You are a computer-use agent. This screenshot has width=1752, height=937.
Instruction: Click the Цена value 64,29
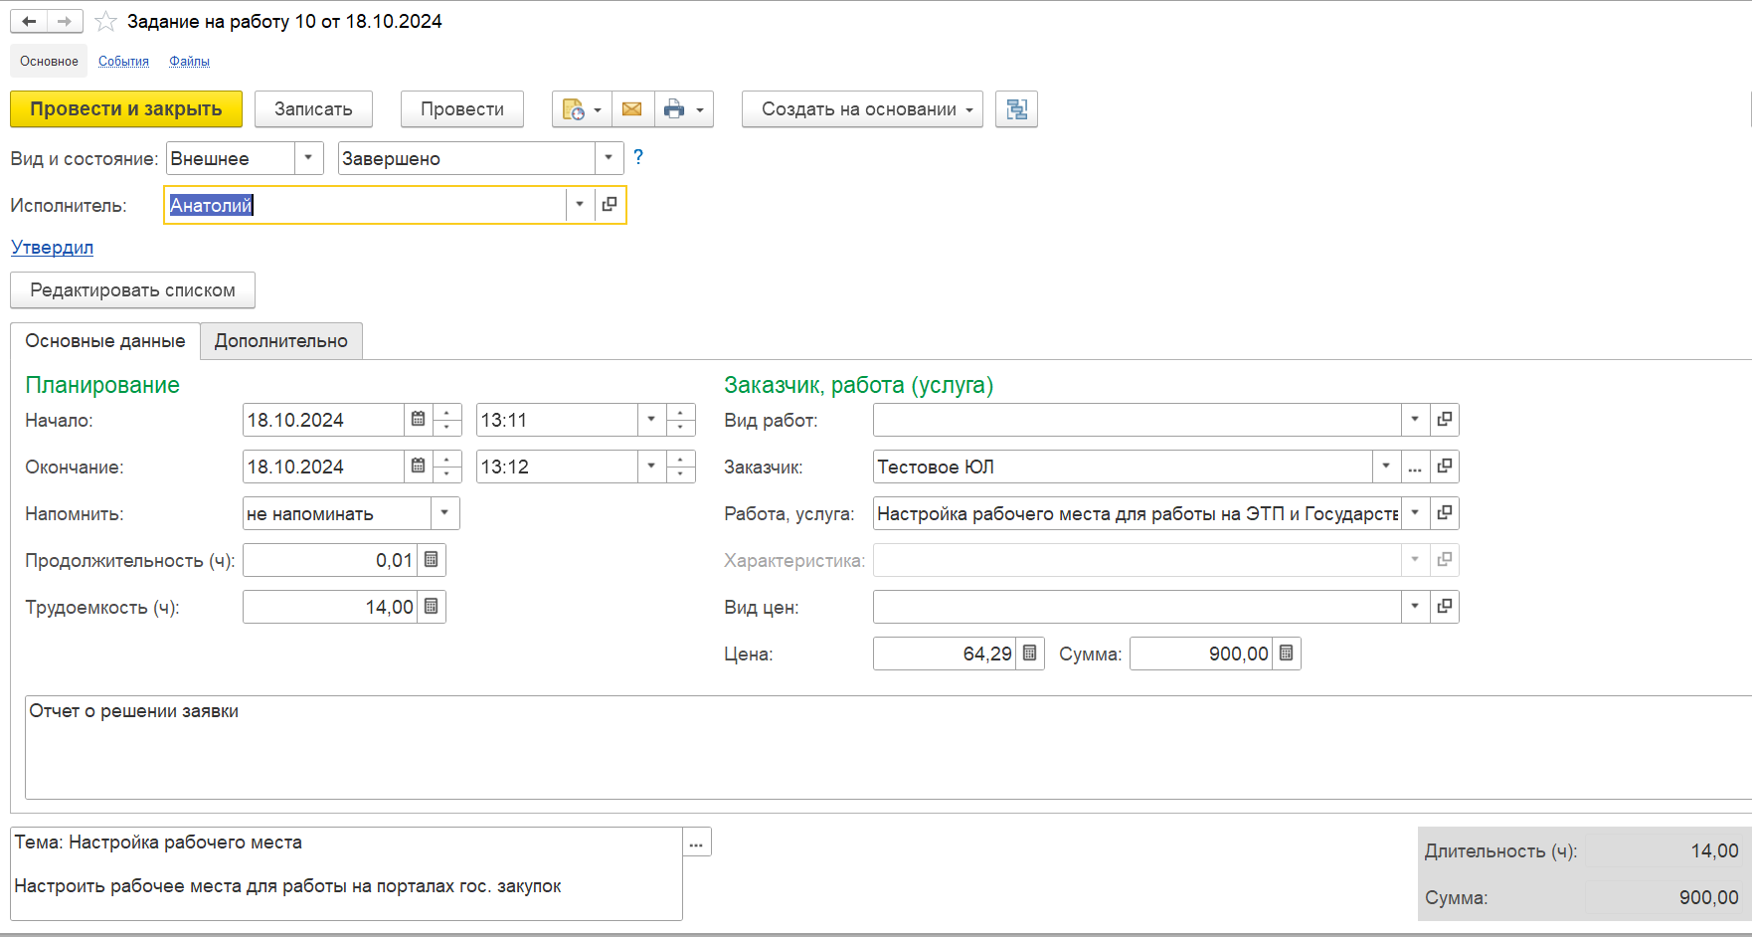coord(945,654)
